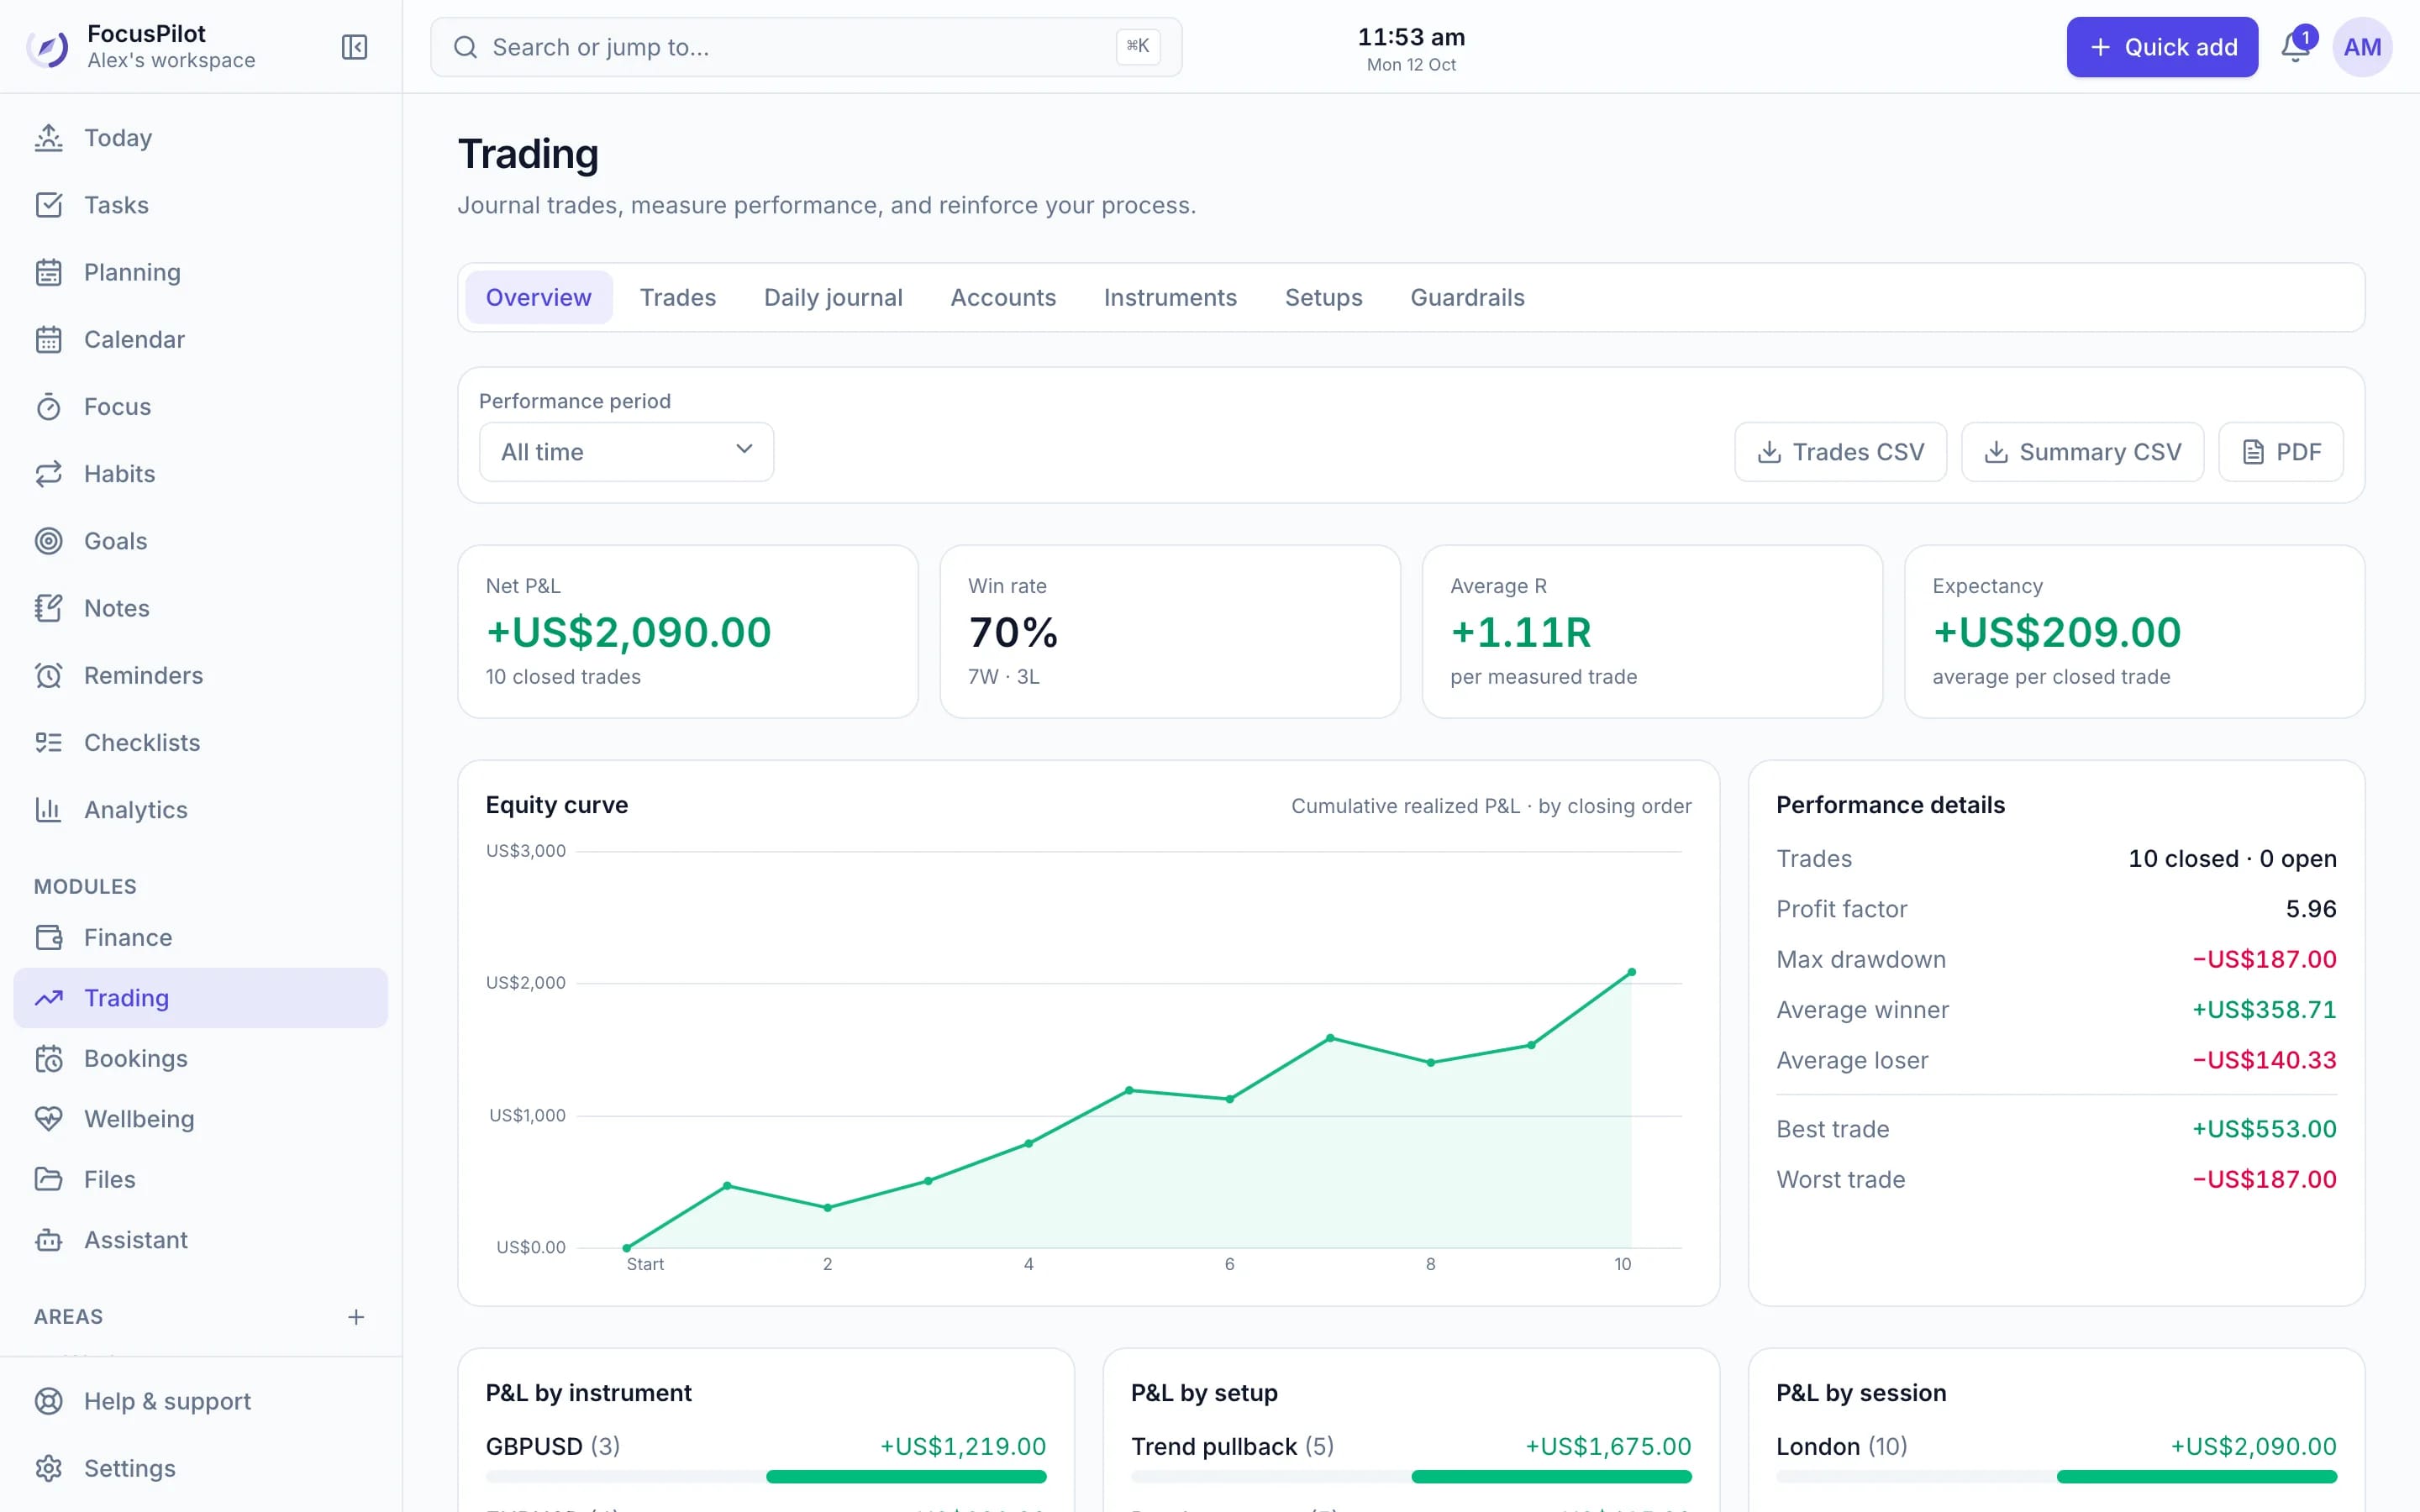2420x1512 pixels.
Task: Click the Today sunrise icon
Action: 48,138
